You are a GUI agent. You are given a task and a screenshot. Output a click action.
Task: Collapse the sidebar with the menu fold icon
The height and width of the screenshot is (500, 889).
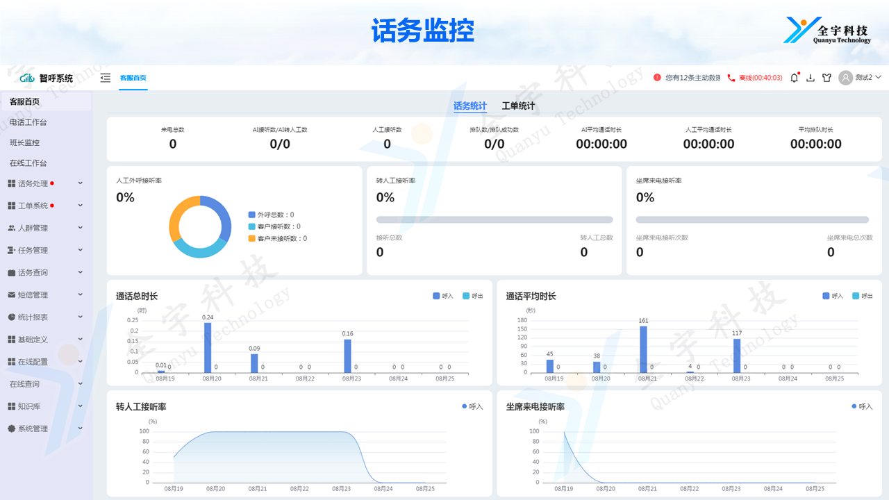[106, 78]
